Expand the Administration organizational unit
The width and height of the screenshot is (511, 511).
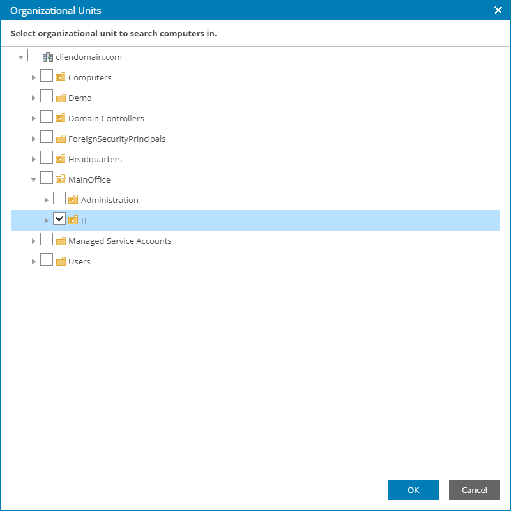[46, 199]
